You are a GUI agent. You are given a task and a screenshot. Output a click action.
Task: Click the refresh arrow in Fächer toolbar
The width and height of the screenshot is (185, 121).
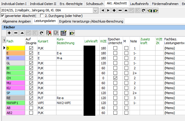pos(42,33)
